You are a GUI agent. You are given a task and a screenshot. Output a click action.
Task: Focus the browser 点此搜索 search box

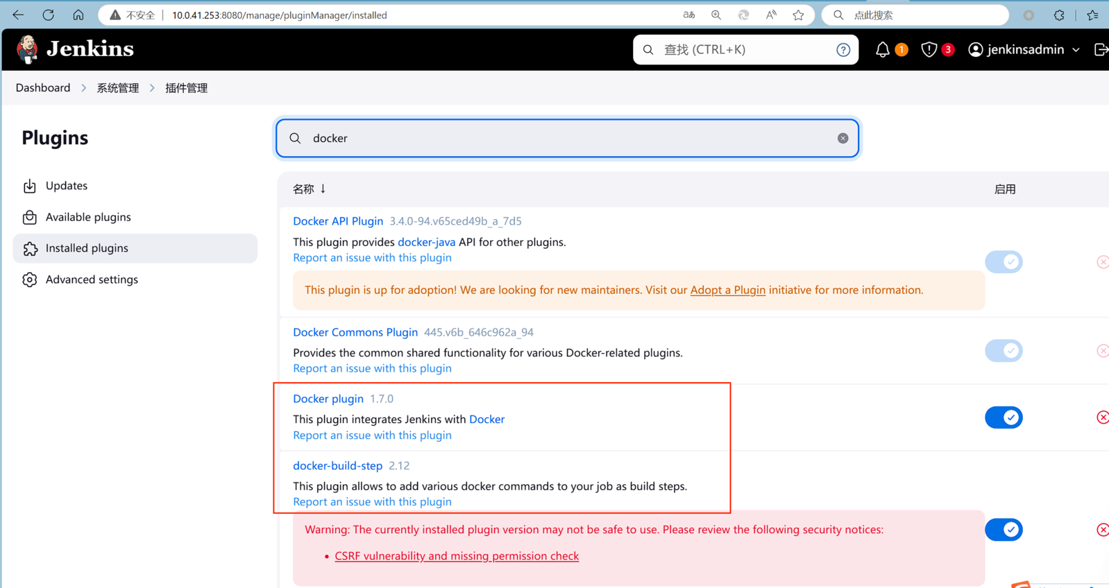915,15
